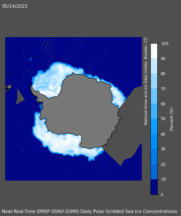181x216 pixels.
Task: Select the 60-70 percent light blue band
Action: (154, 96)
